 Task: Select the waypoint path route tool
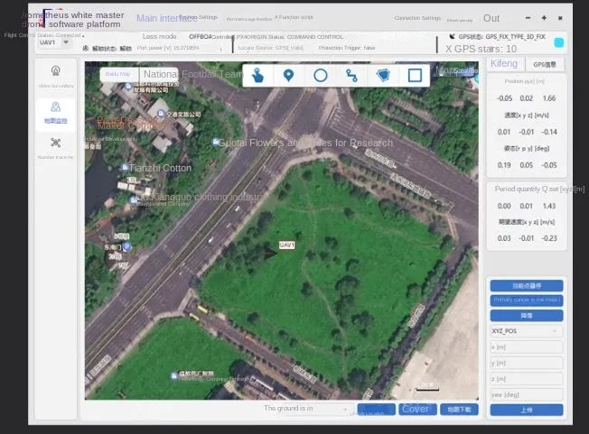click(x=351, y=76)
